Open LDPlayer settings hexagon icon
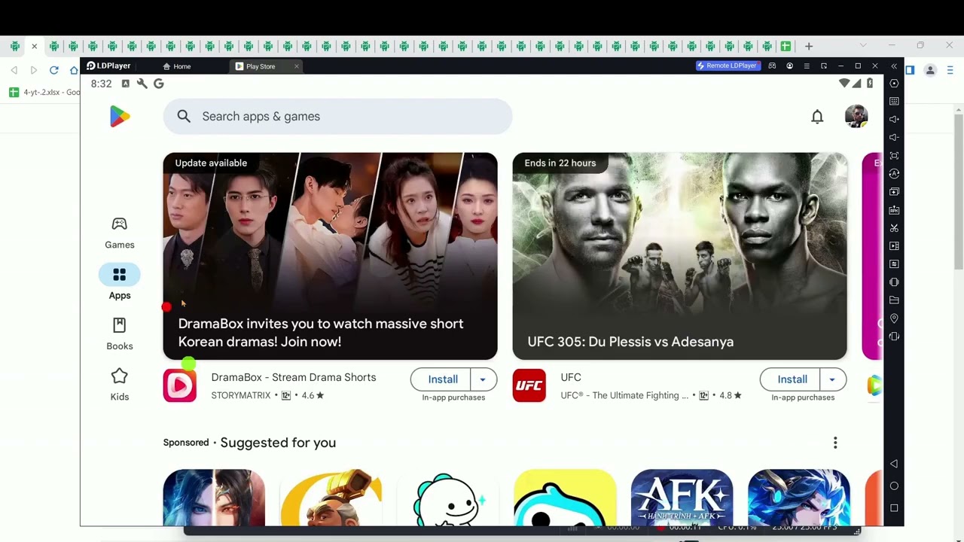Image resolution: width=964 pixels, height=542 pixels. pyautogui.click(x=894, y=84)
